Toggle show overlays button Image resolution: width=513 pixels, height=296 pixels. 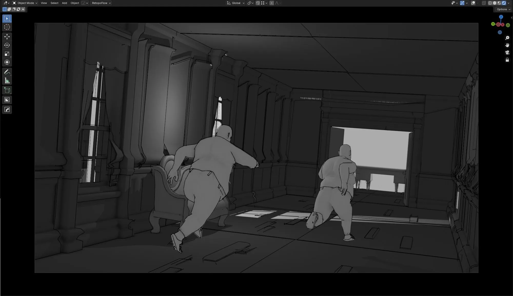point(473,3)
